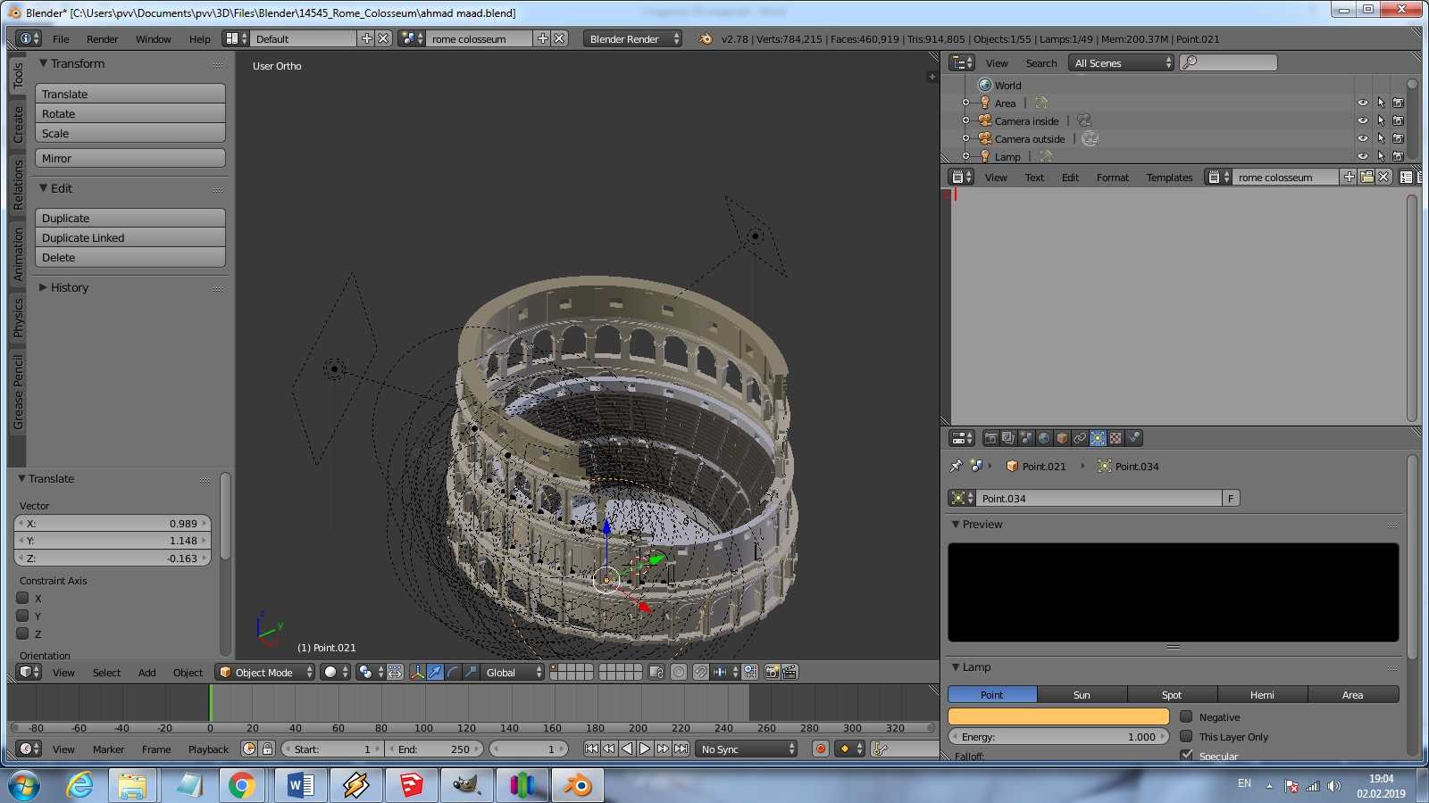This screenshot has width=1429, height=803.
Task: Click the Duplicate Linked button
Action: (130, 237)
